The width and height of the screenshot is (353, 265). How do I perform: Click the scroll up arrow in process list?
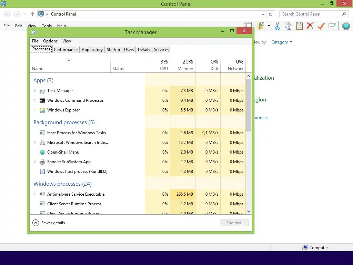tap(249, 76)
